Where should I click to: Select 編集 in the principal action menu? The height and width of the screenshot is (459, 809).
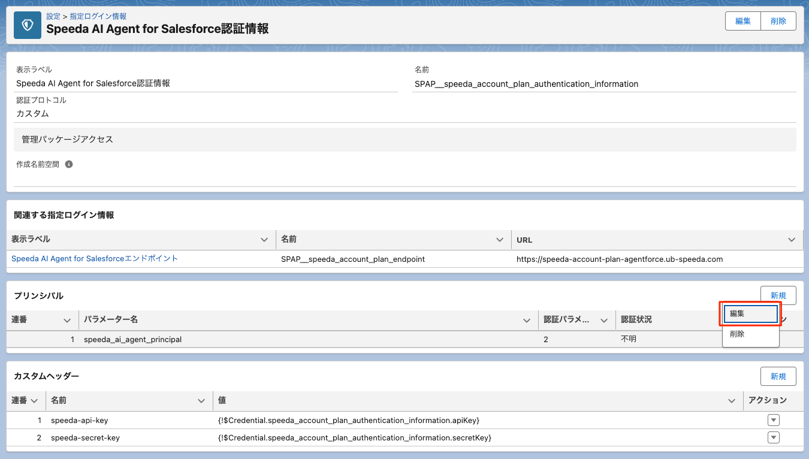tap(750, 314)
